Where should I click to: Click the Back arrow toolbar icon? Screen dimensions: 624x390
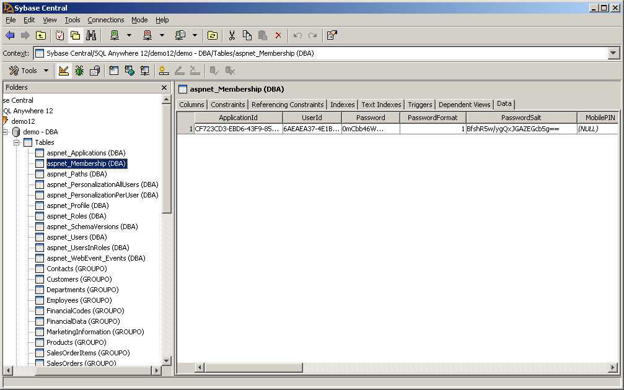coord(10,35)
